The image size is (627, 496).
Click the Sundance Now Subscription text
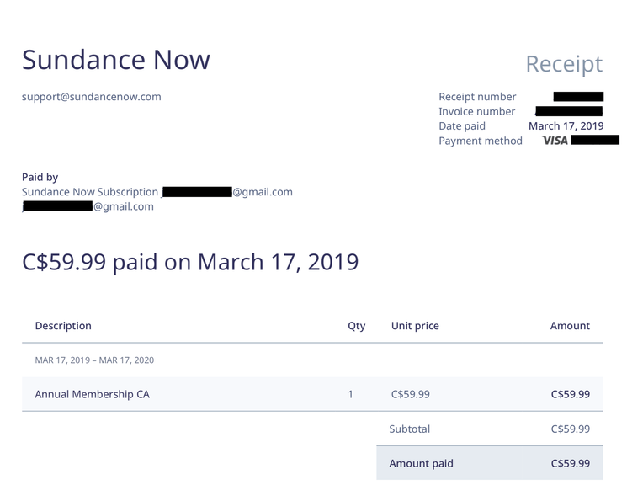click(x=90, y=192)
